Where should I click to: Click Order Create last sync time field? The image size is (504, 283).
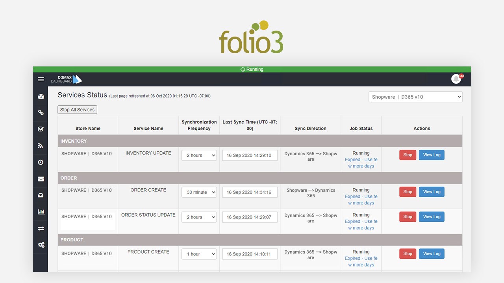[250, 192]
